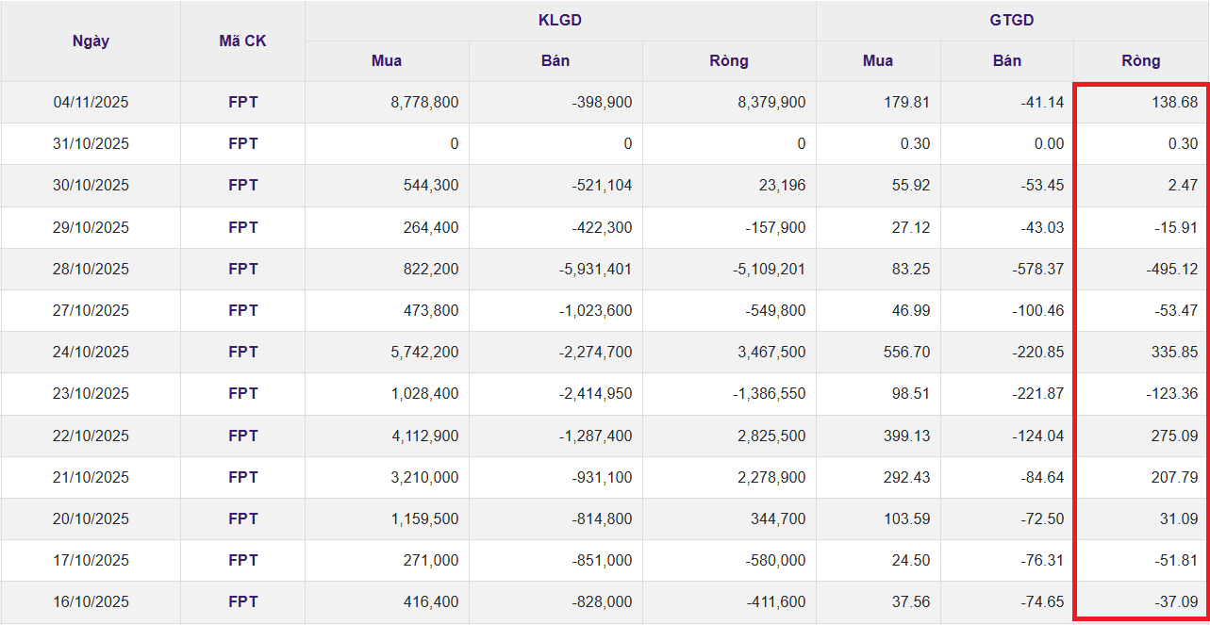
Task: Select the KLGD group header
Action: [560, 20]
